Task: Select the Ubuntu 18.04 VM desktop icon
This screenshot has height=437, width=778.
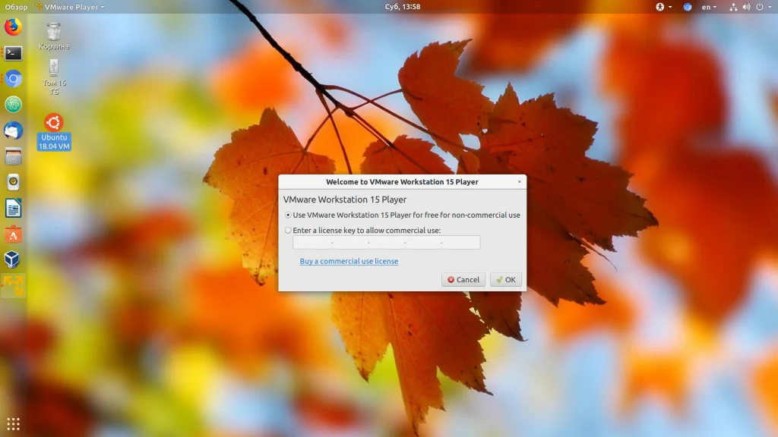Action: click(x=54, y=132)
